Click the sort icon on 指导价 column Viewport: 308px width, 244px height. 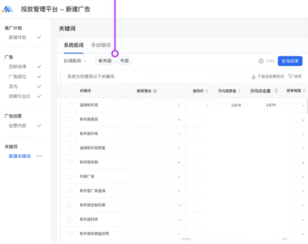[206, 91]
